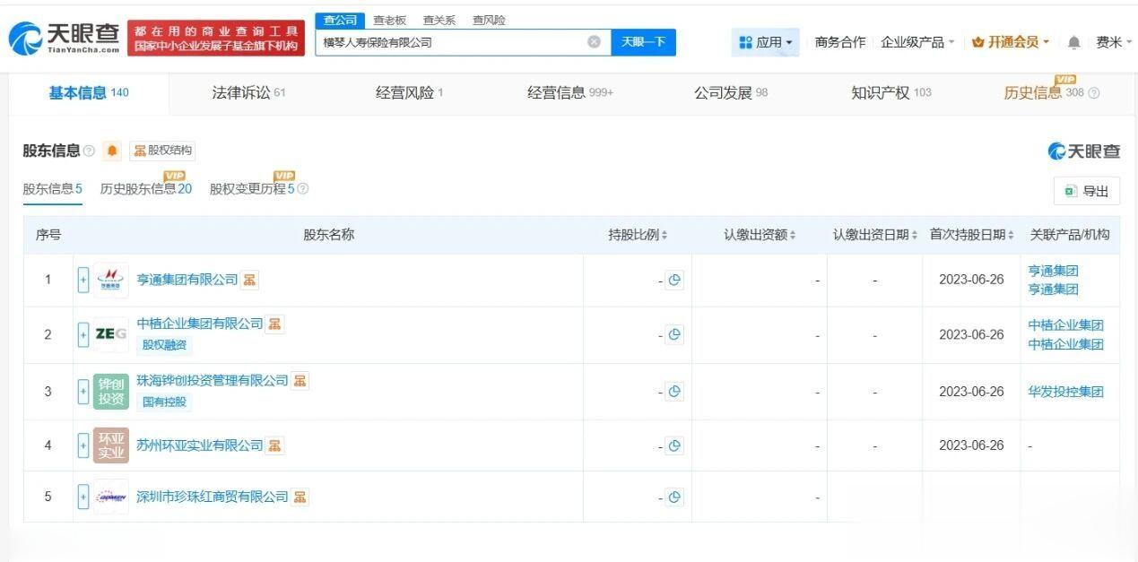Open equity chart icon next to 亨通集团有限公司
This screenshot has width=1138, height=562.
point(249,280)
